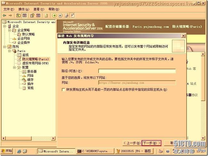Click the back arrow toolbar icon
The width and height of the screenshot is (208, 156).
pos(4,16)
